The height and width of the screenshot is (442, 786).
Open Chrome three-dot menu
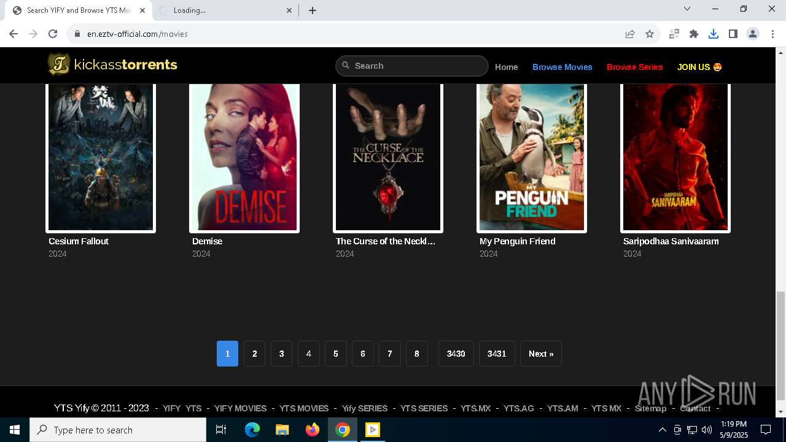point(772,34)
